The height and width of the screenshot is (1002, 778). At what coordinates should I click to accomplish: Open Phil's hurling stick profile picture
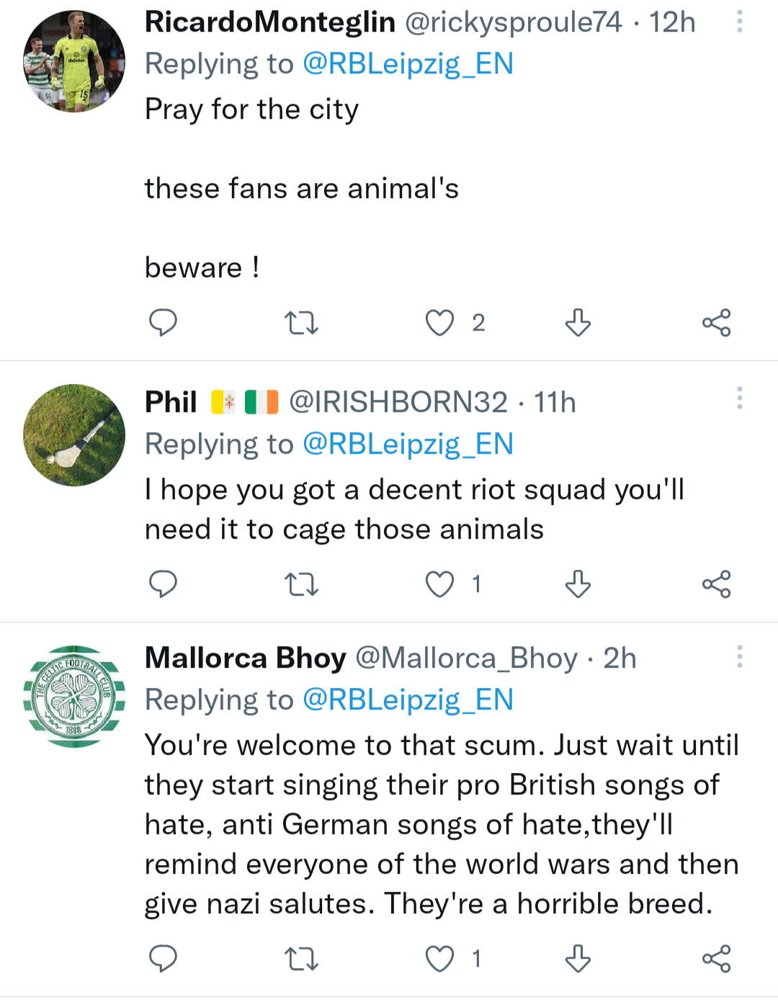coord(74,435)
